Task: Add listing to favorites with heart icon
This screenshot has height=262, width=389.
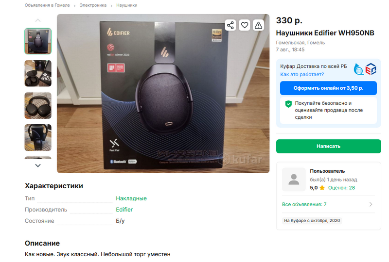Action: coord(245,25)
